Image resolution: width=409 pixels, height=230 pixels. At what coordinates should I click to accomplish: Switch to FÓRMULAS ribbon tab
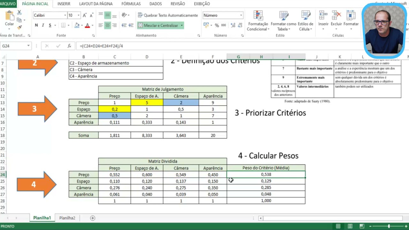pos(131,4)
